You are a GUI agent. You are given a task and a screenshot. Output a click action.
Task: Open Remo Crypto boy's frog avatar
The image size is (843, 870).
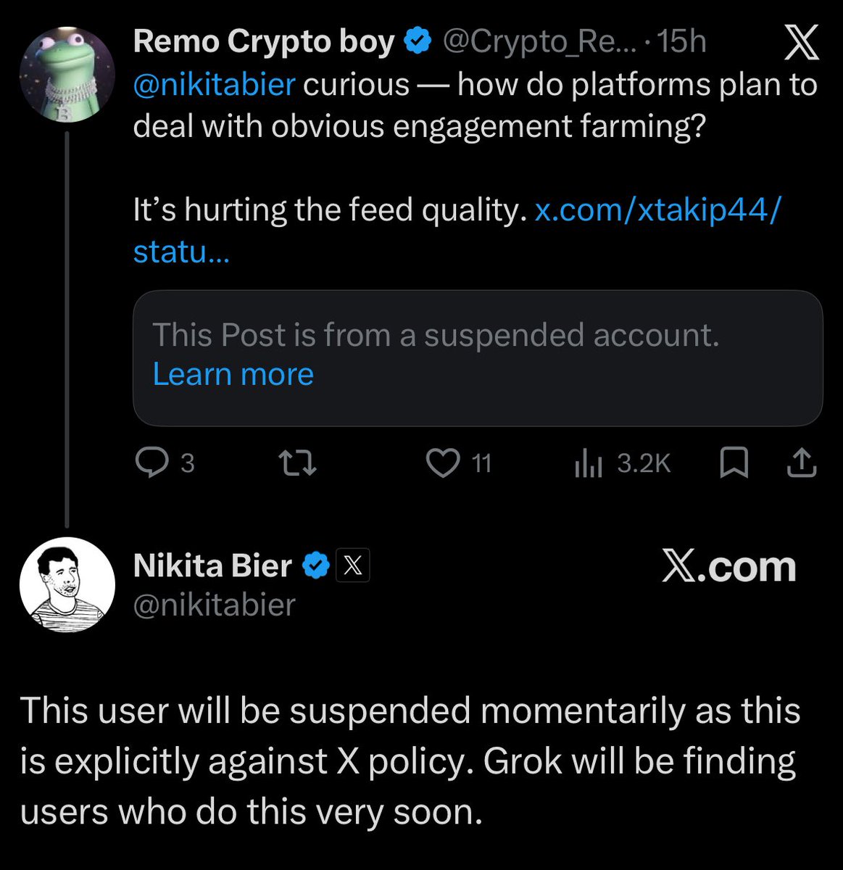(67, 75)
